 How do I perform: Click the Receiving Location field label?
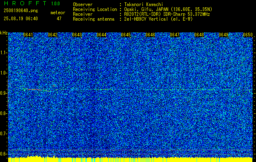point(95,9)
